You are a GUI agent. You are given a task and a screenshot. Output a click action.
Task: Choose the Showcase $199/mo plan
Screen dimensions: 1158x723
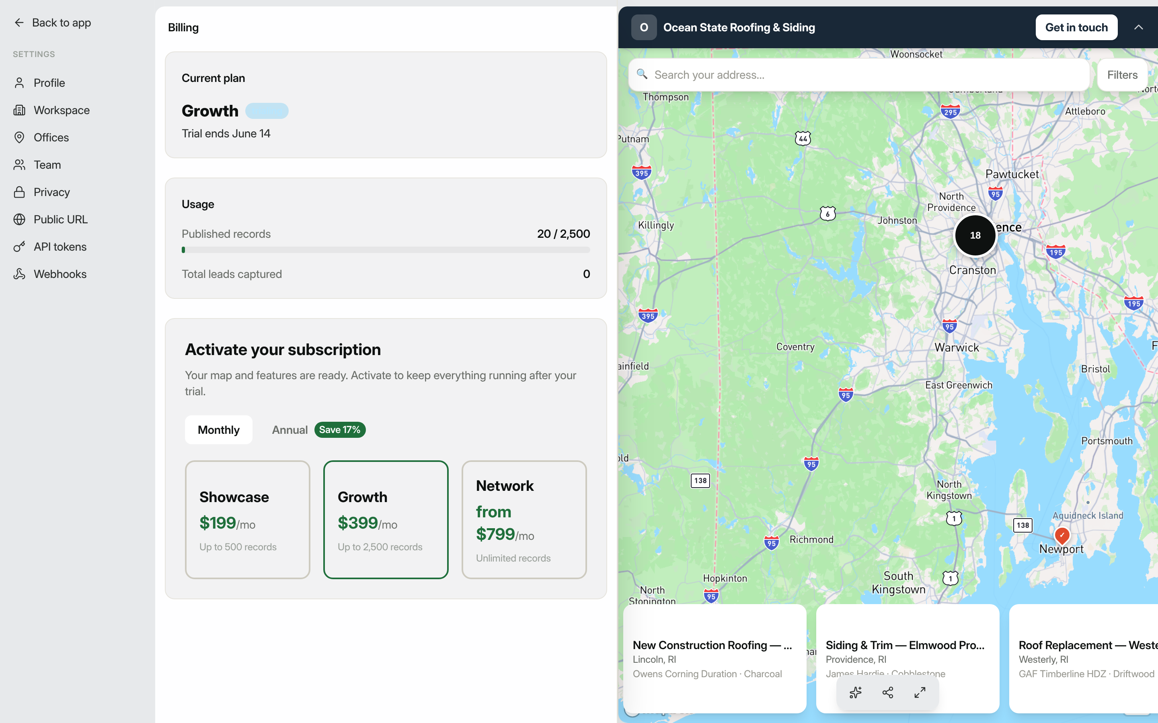click(x=247, y=520)
